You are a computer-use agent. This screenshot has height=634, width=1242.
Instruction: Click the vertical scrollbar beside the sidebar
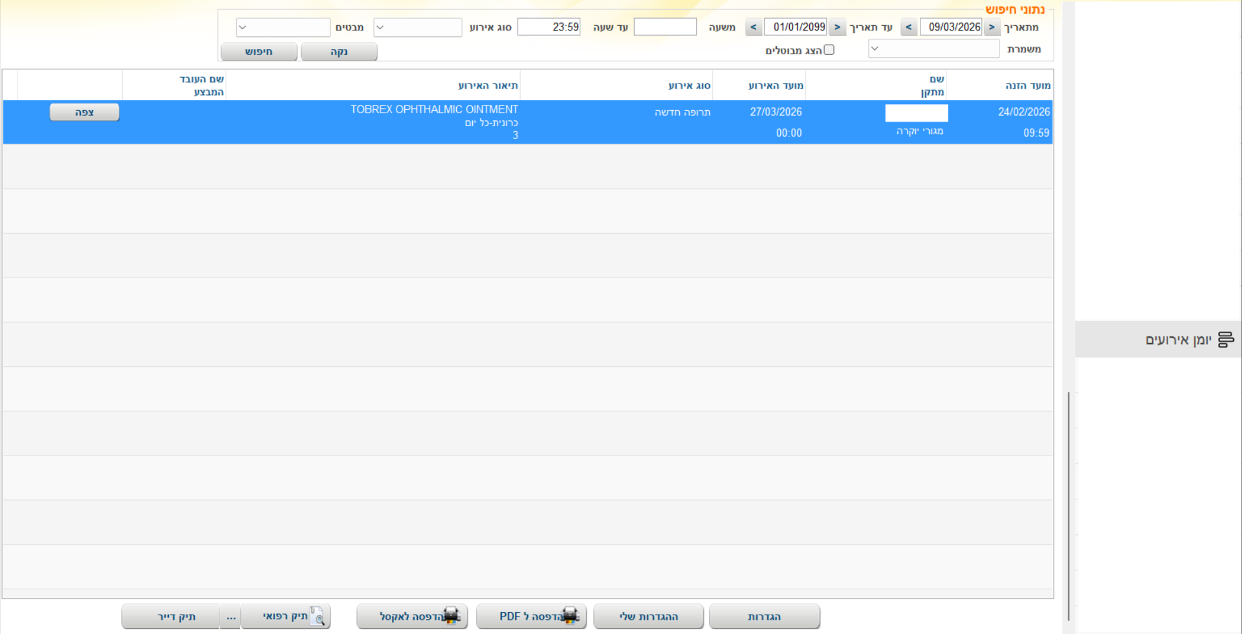tap(1069, 505)
